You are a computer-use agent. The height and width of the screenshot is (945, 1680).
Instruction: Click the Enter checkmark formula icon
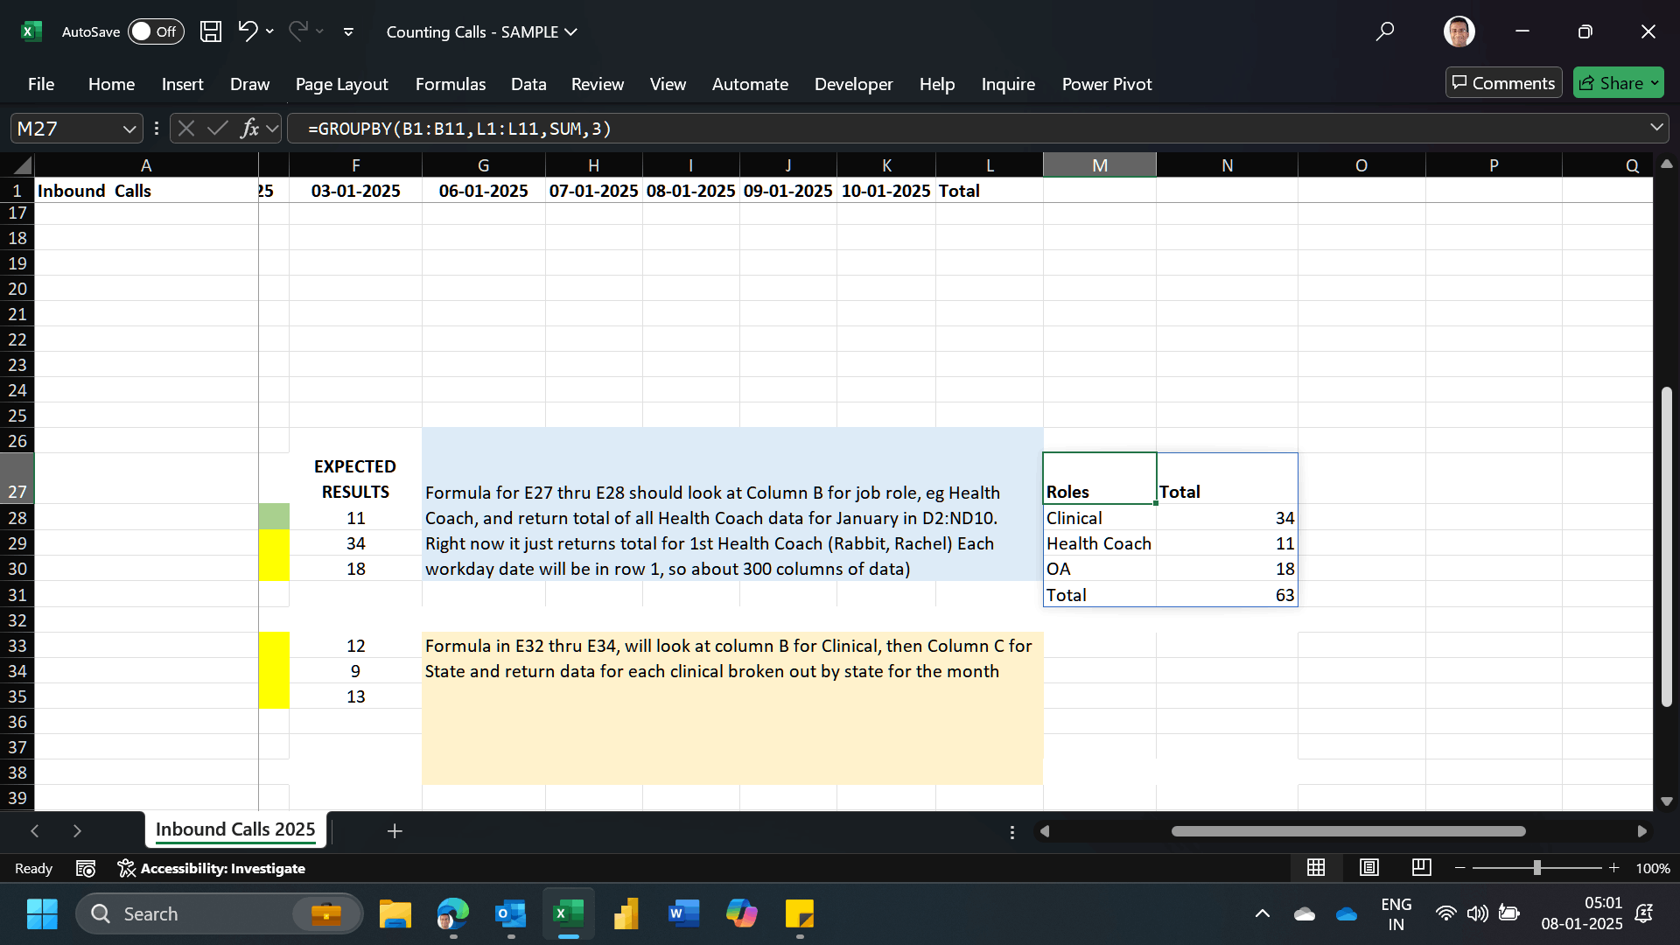(x=217, y=129)
